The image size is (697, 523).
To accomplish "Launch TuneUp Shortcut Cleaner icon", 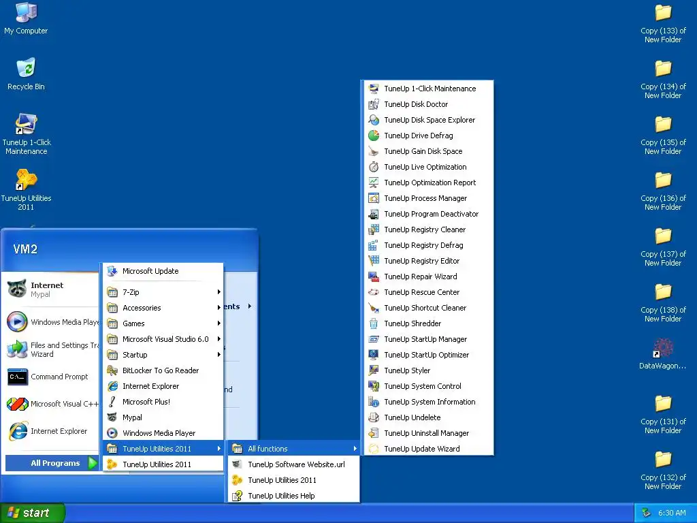I will point(374,308).
